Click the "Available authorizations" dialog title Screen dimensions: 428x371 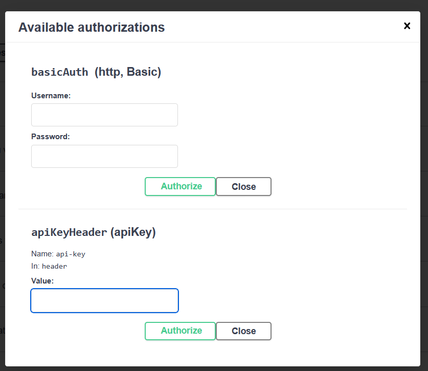coord(92,27)
